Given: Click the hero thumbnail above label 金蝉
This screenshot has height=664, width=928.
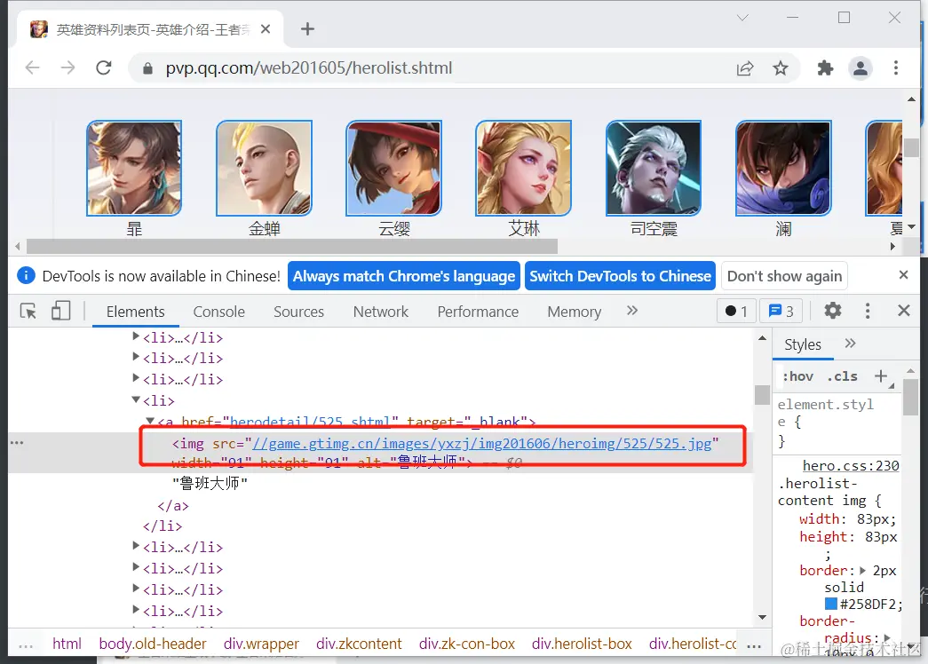Looking at the screenshot, I should pos(264,168).
